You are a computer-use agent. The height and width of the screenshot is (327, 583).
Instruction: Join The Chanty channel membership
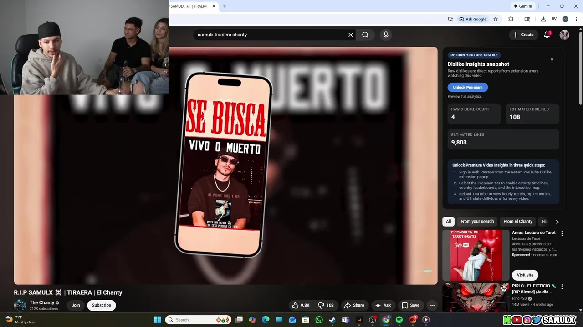76,305
